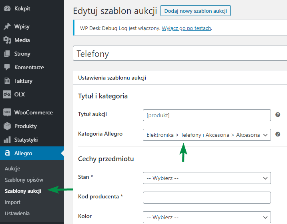The width and height of the screenshot is (287, 224).
Task: Click the 'Kolor' field label
Action: tap(85, 216)
